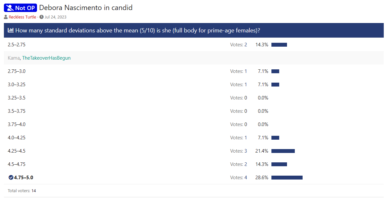Image resolution: width=387 pixels, height=198 pixels.
Task: Click the poll chart icon in header
Action: [11, 30]
